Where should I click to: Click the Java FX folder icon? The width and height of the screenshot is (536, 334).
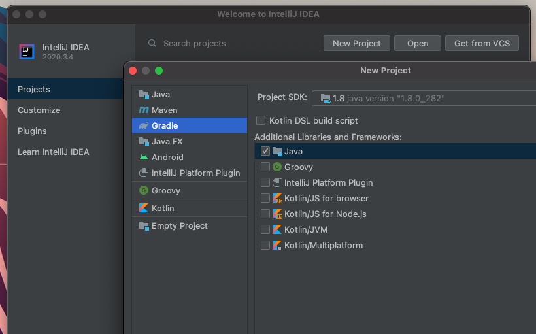pos(144,142)
